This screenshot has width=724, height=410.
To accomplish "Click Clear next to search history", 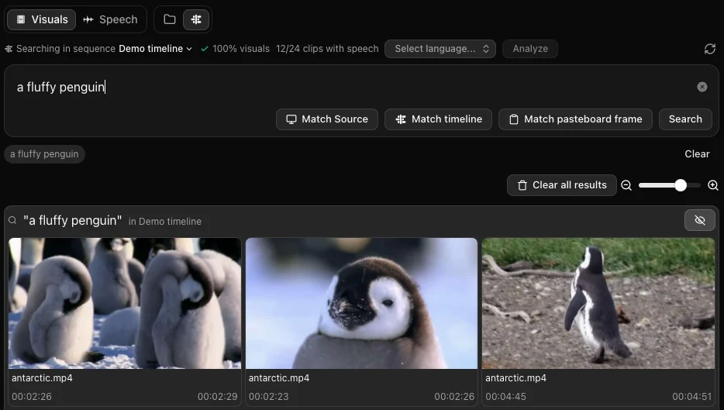I will pos(697,153).
